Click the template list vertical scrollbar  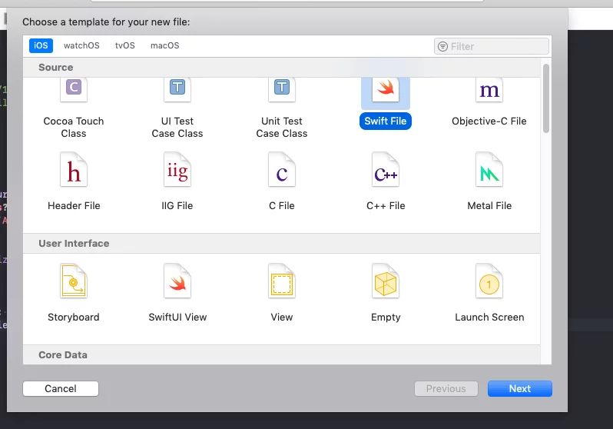coord(546,98)
